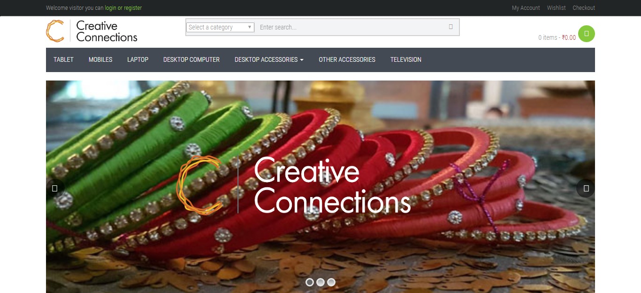
Task: Open the Wishlist link
Action: [x=557, y=8]
